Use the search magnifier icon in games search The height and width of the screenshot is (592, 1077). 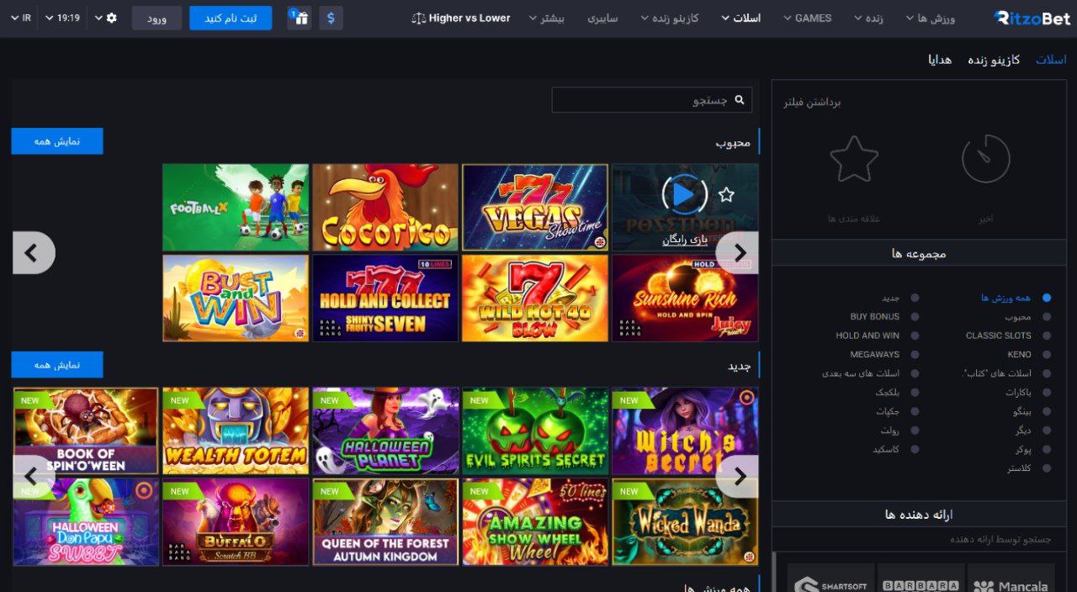[740, 99]
